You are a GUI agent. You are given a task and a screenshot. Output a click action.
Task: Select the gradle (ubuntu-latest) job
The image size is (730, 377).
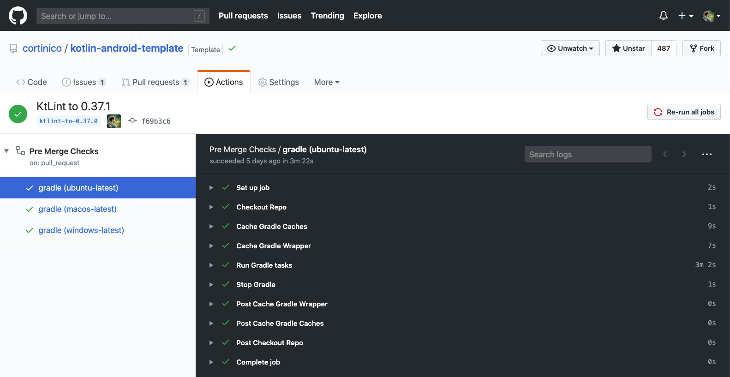click(x=98, y=188)
